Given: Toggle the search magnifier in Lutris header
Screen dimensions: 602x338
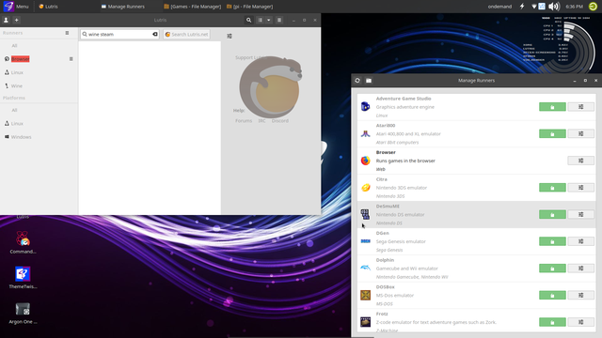Looking at the screenshot, I should [248, 20].
